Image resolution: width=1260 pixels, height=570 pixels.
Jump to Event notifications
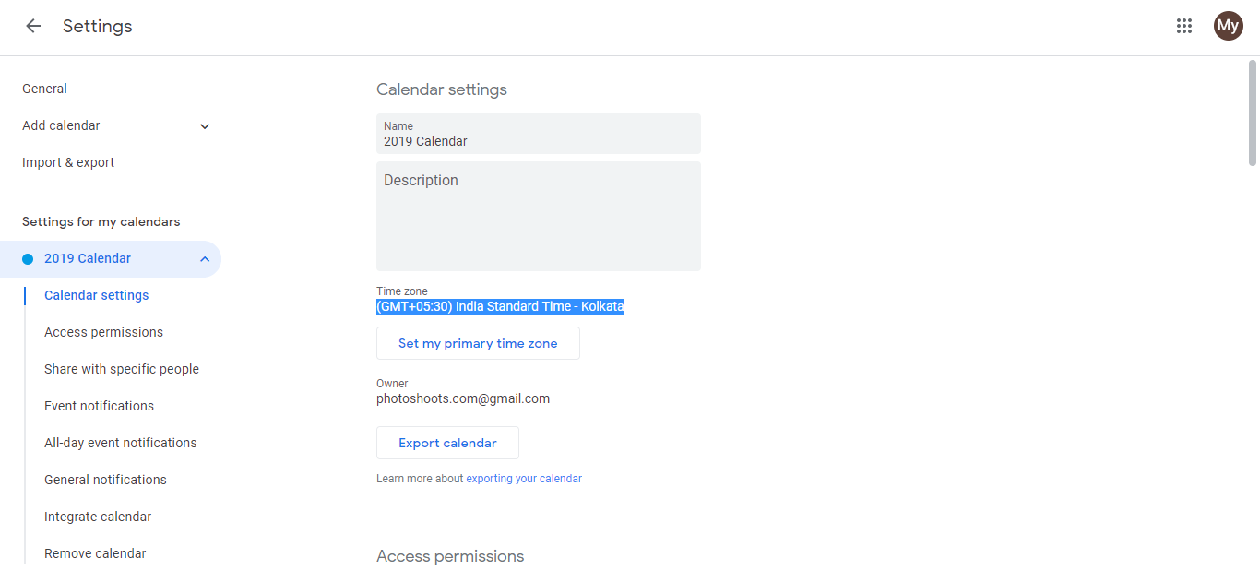click(x=99, y=406)
